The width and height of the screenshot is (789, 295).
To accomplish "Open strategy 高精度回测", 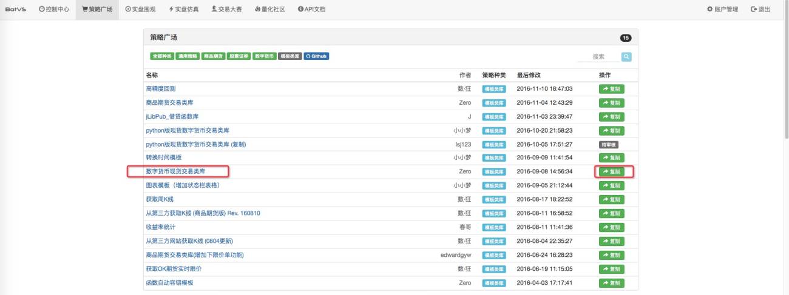I will pos(161,88).
